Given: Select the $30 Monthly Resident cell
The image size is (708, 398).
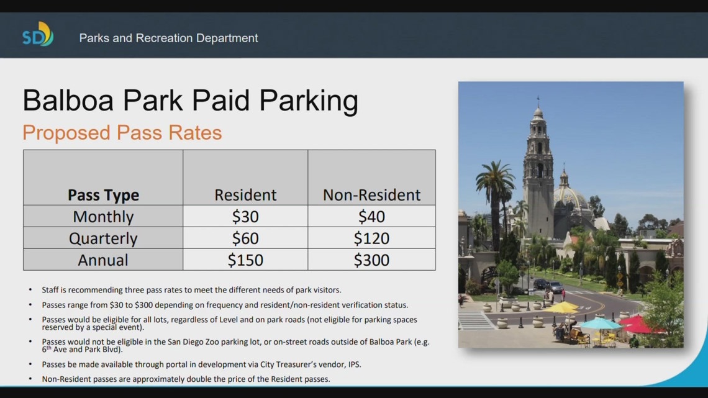Looking at the screenshot, I should [245, 216].
